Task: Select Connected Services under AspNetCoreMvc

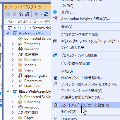Action: [37, 39]
